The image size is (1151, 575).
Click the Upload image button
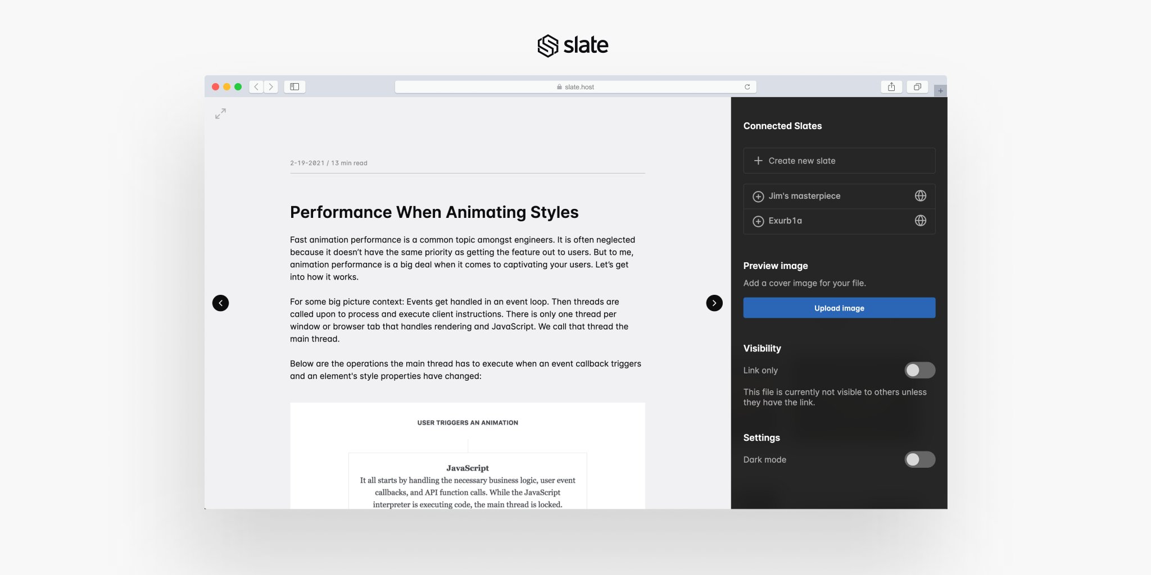tap(839, 308)
